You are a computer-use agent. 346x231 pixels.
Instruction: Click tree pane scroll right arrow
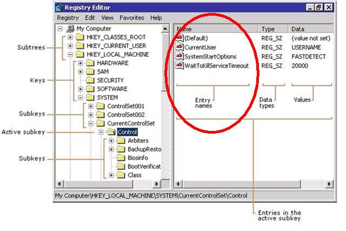(x=157, y=184)
